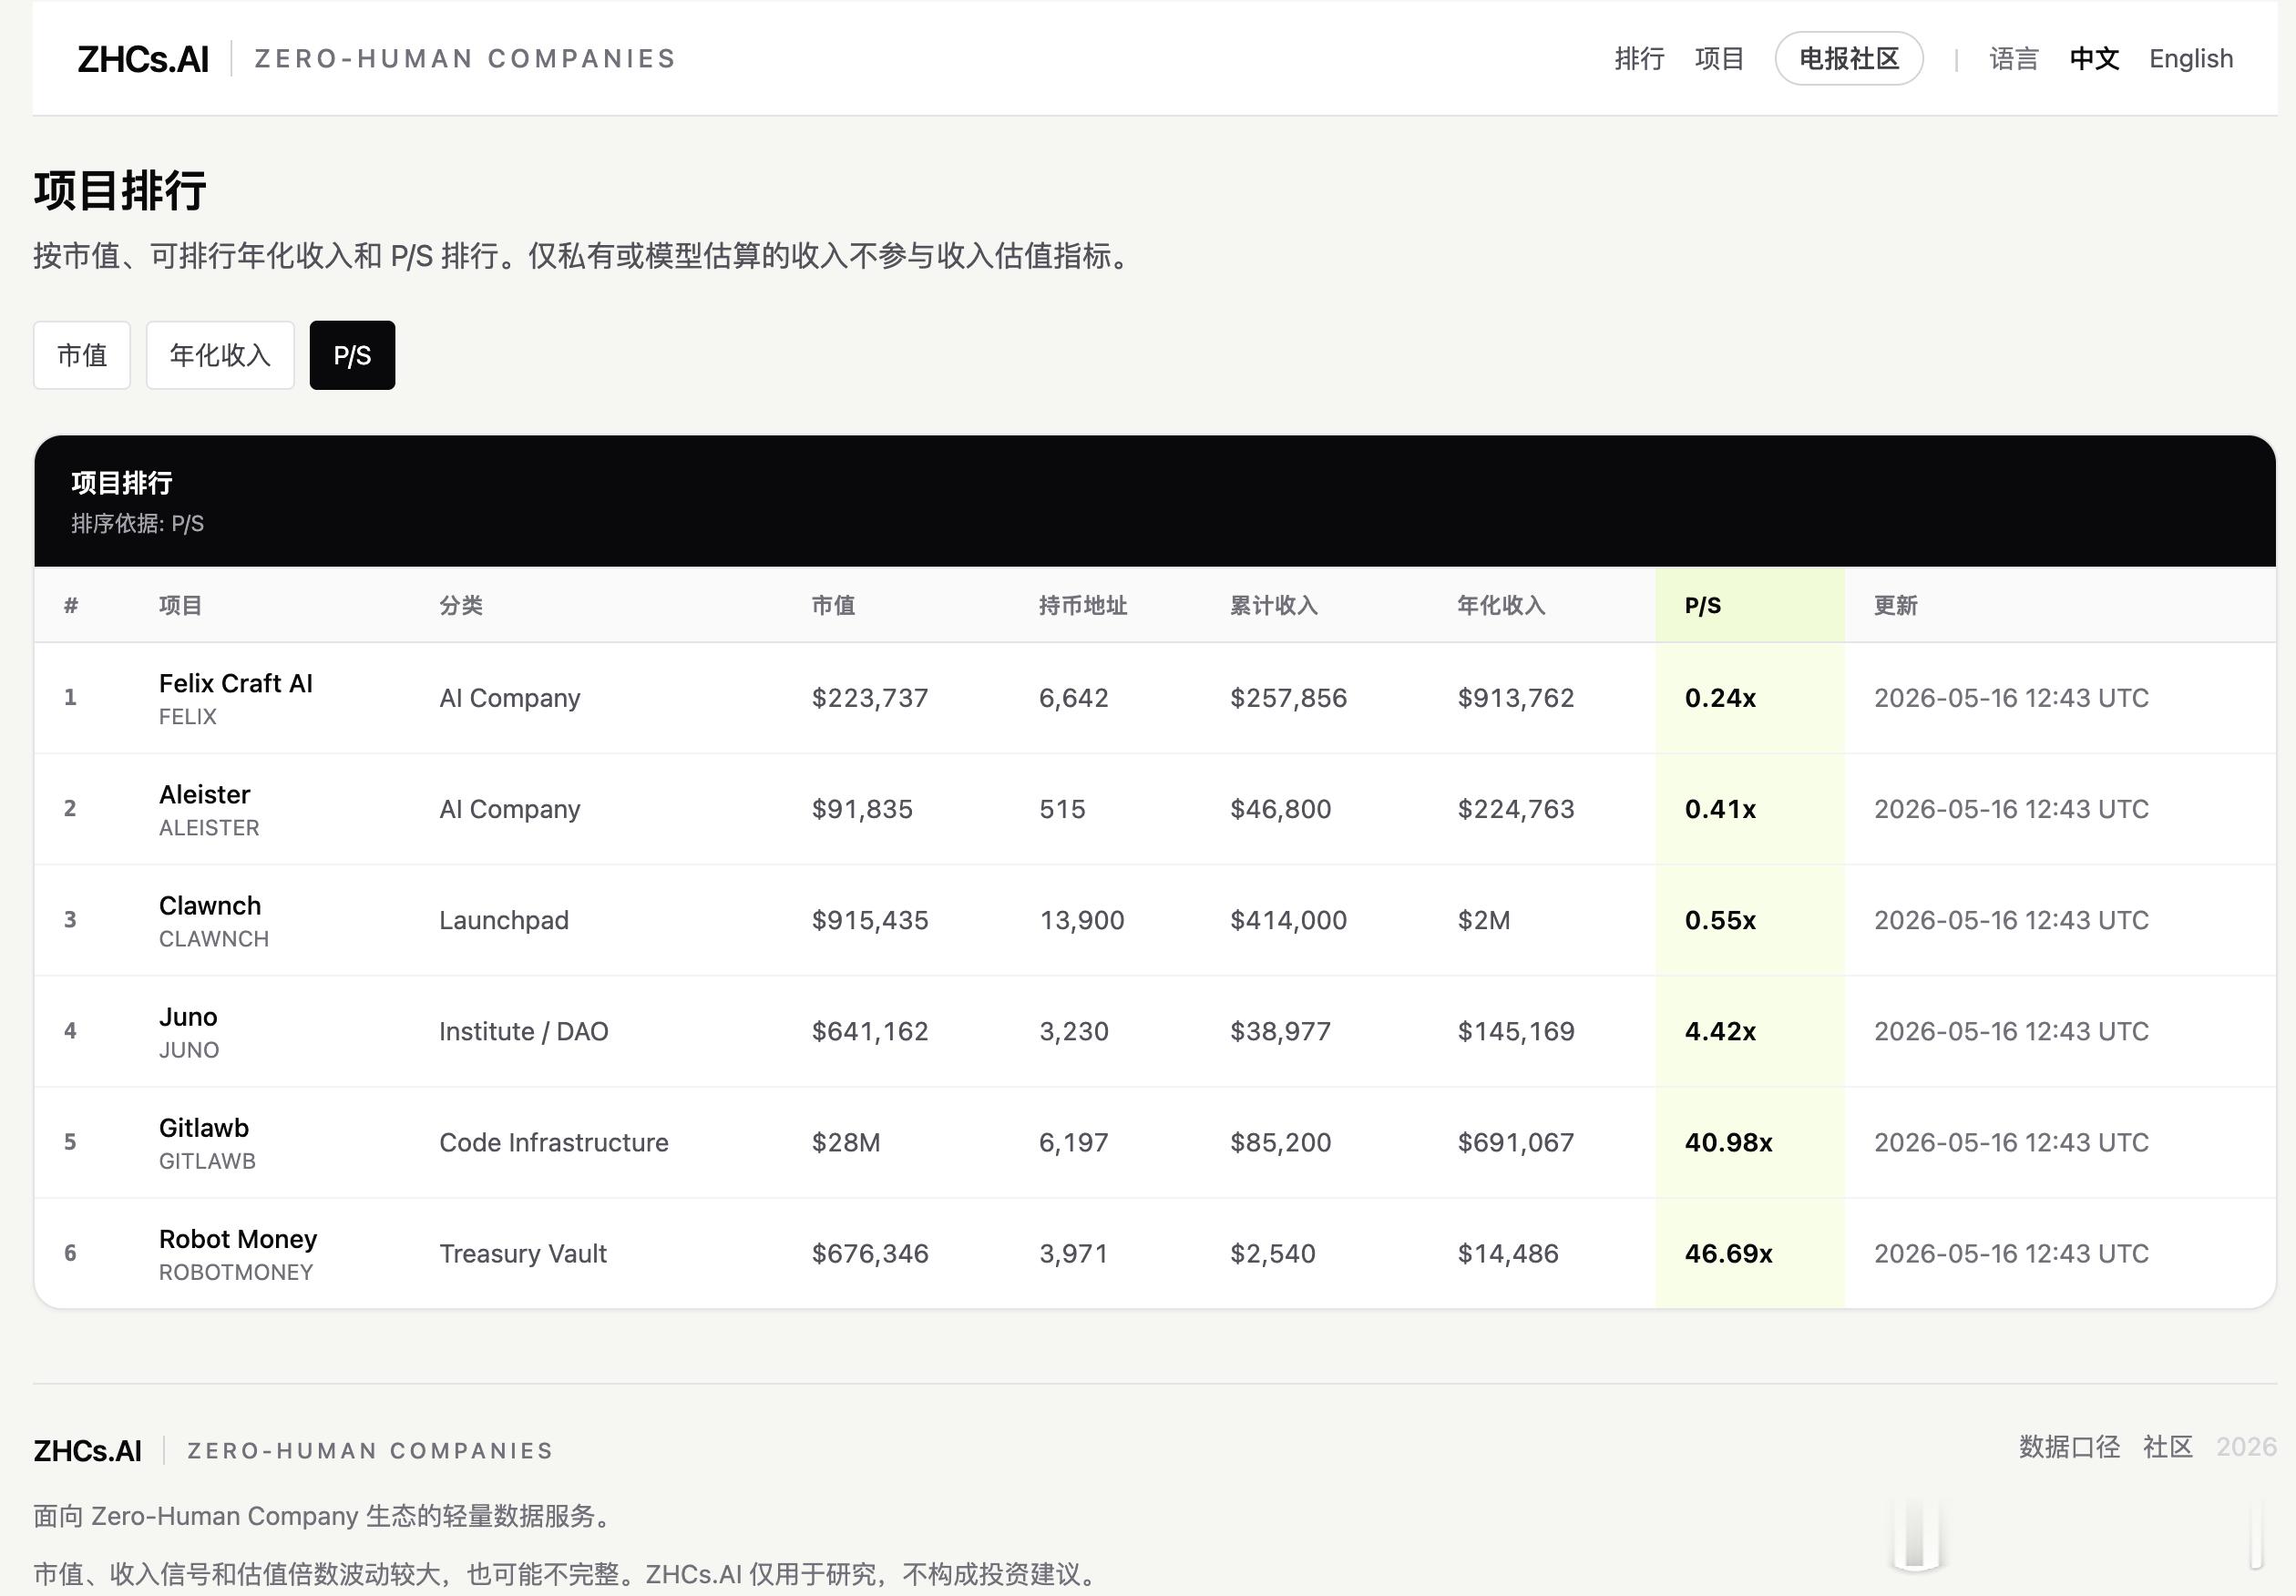The width and height of the screenshot is (2296, 1596).
Task: Click the footer ZHCs.AI logo
Action: pos(87,1450)
